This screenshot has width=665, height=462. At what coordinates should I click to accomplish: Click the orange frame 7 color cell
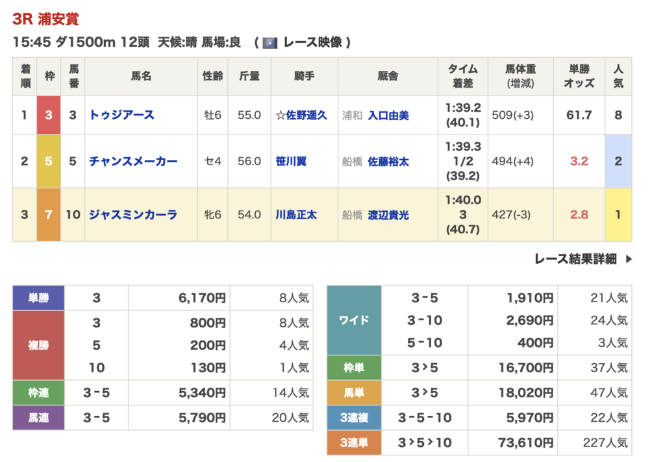[49, 214]
